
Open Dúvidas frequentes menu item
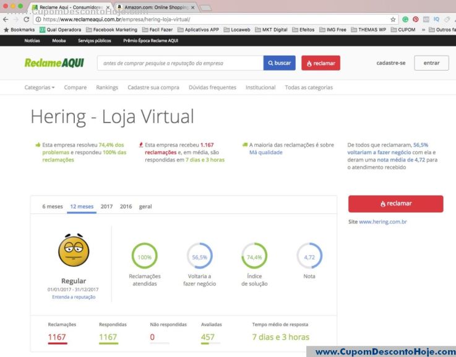(212, 87)
